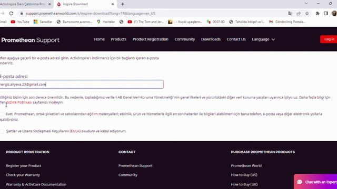Close the ActivInspire Ders tab
337x189 pixels.
click(49, 4)
